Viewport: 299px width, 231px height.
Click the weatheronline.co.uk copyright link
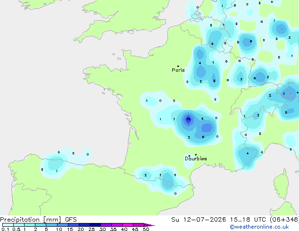click(x=259, y=227)
